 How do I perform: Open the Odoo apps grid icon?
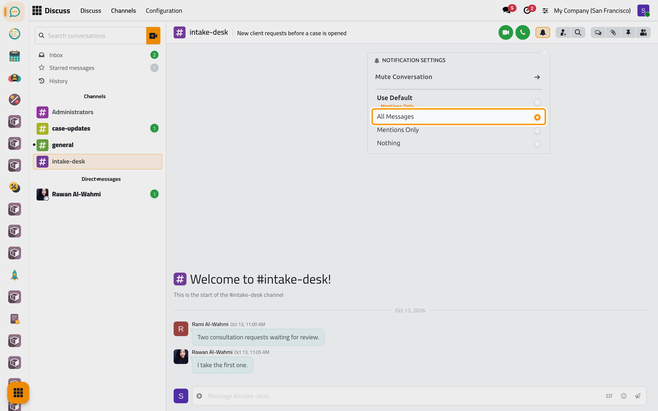click(x=37, y=11)
